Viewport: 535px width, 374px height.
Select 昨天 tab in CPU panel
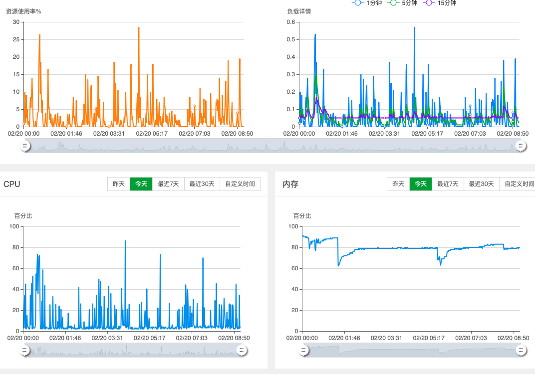[119, 184]
